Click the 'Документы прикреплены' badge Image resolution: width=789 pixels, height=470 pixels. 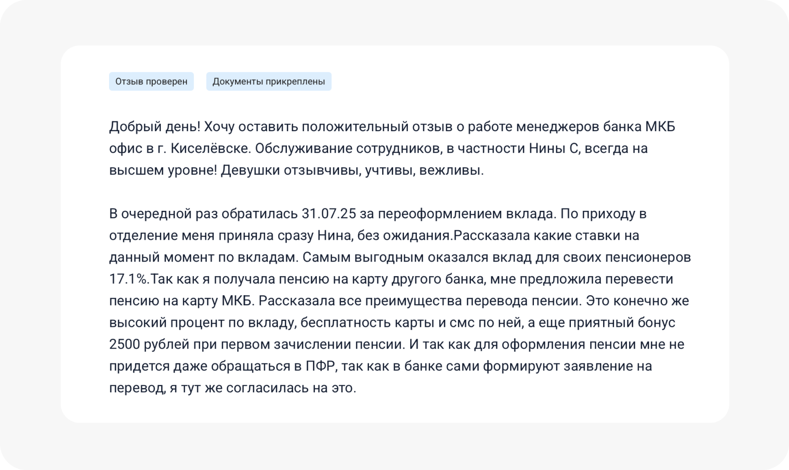coord(268,81)
